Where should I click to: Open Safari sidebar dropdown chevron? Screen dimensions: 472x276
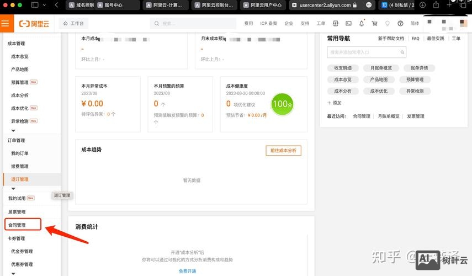click(x=44, y=5)
